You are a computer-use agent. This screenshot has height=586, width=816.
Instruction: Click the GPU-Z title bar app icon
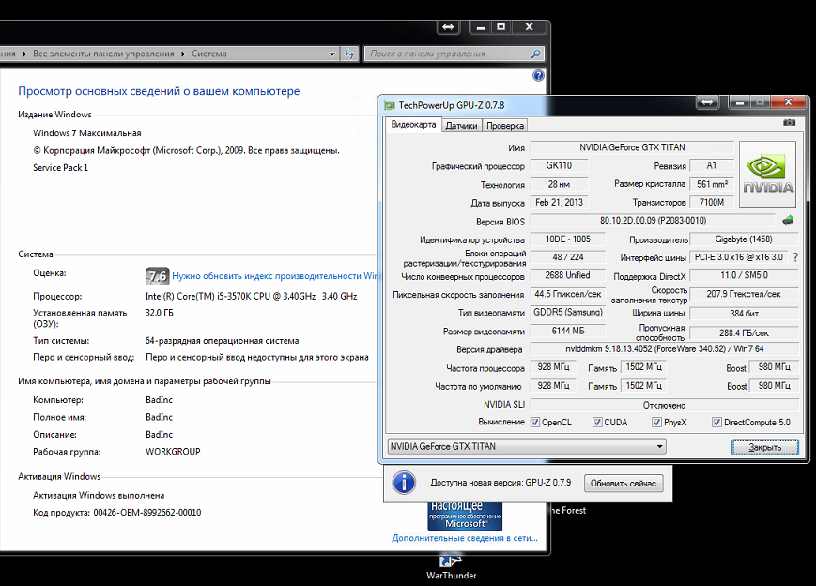[390, 105]
